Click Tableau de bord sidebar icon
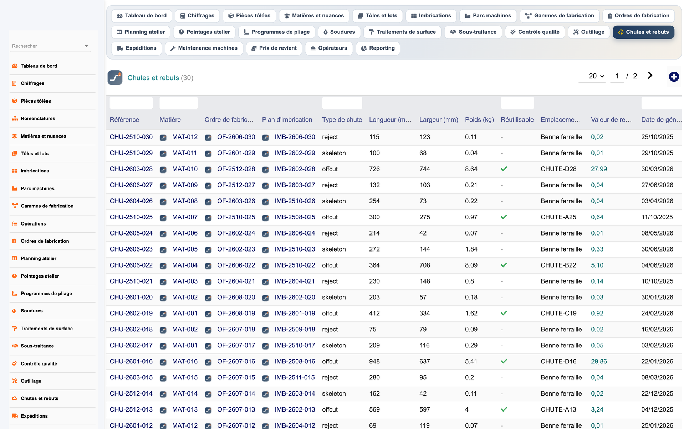Image resolution: width=694 pixels, height=429 pixels. coord(15,66)
